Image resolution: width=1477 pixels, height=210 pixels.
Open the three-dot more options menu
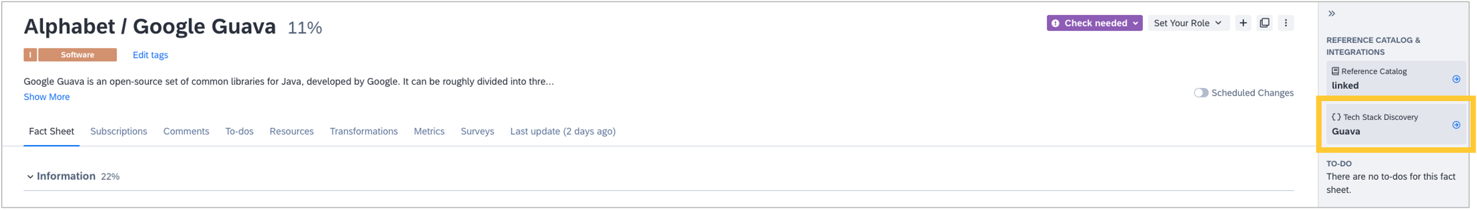point(1285,23)
